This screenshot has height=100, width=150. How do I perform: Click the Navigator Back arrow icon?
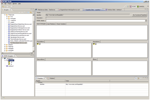click(19, 12)
